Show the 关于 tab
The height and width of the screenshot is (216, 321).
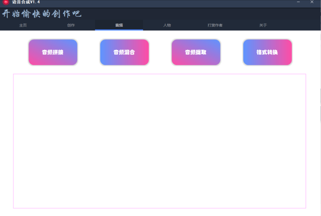click(263, 25)
